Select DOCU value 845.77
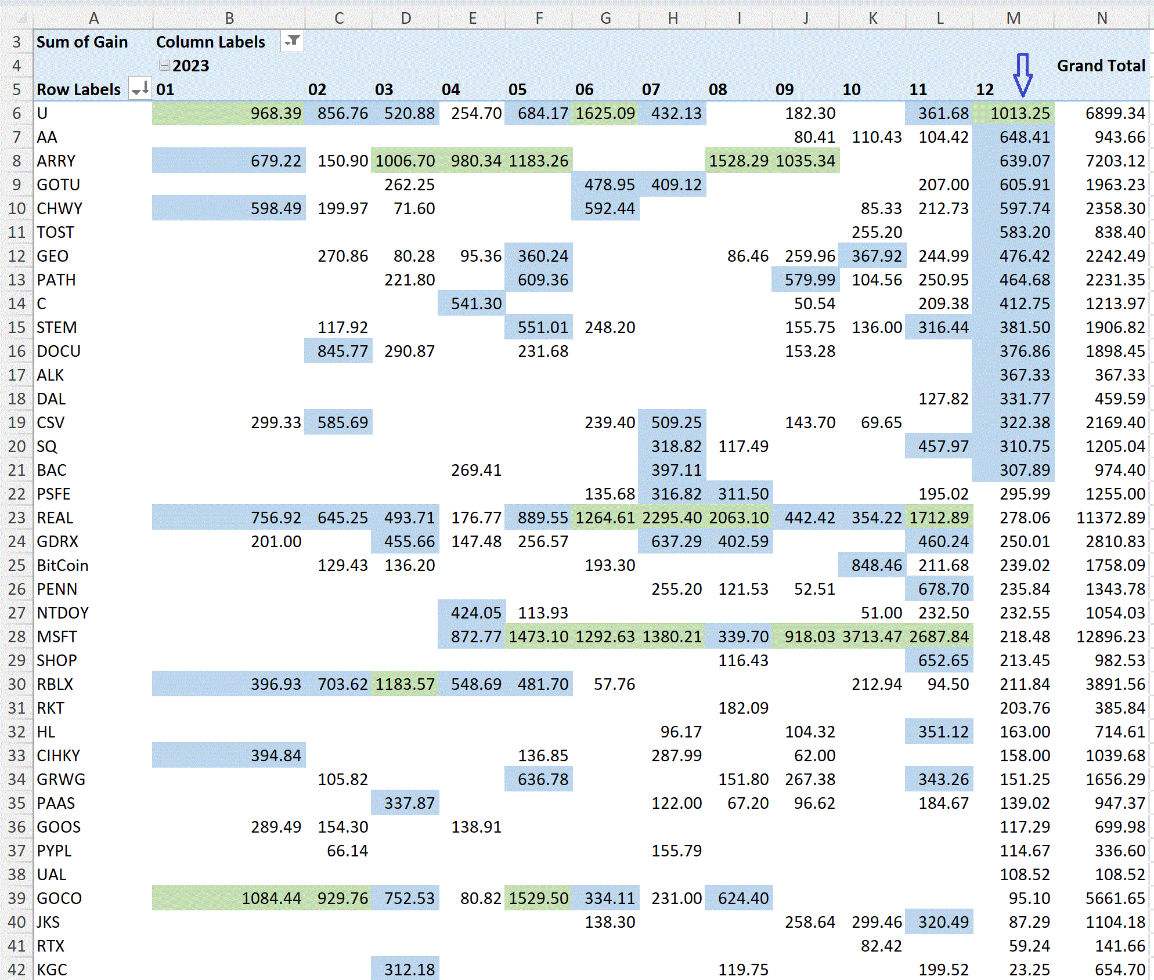 (339, 351)
